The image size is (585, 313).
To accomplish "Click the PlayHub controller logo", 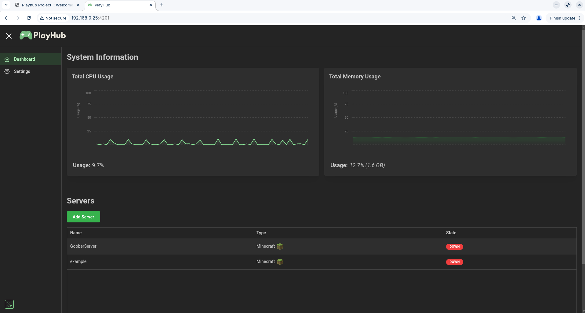I will (26, 35).
